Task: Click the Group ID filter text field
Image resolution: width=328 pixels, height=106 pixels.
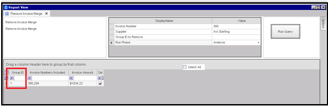Action: click(20, 78)
